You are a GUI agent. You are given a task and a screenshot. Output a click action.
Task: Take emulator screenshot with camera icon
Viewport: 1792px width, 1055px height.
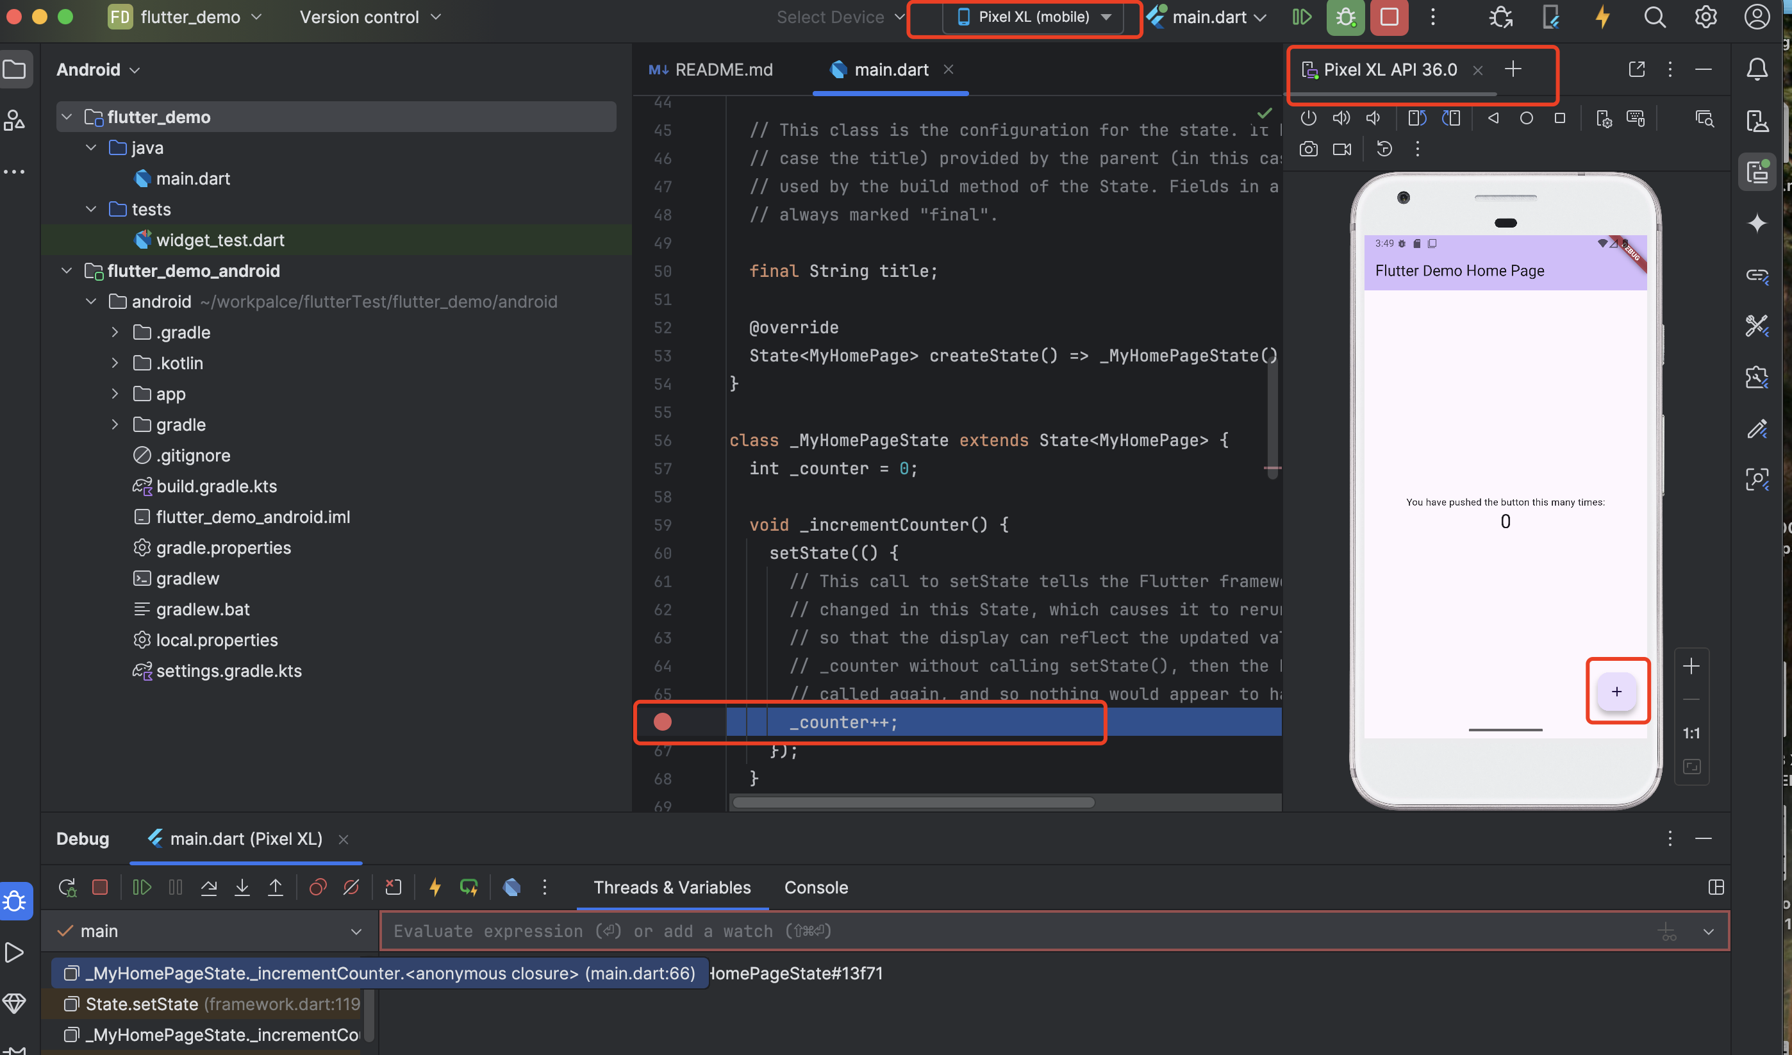tap(1309, 149)
